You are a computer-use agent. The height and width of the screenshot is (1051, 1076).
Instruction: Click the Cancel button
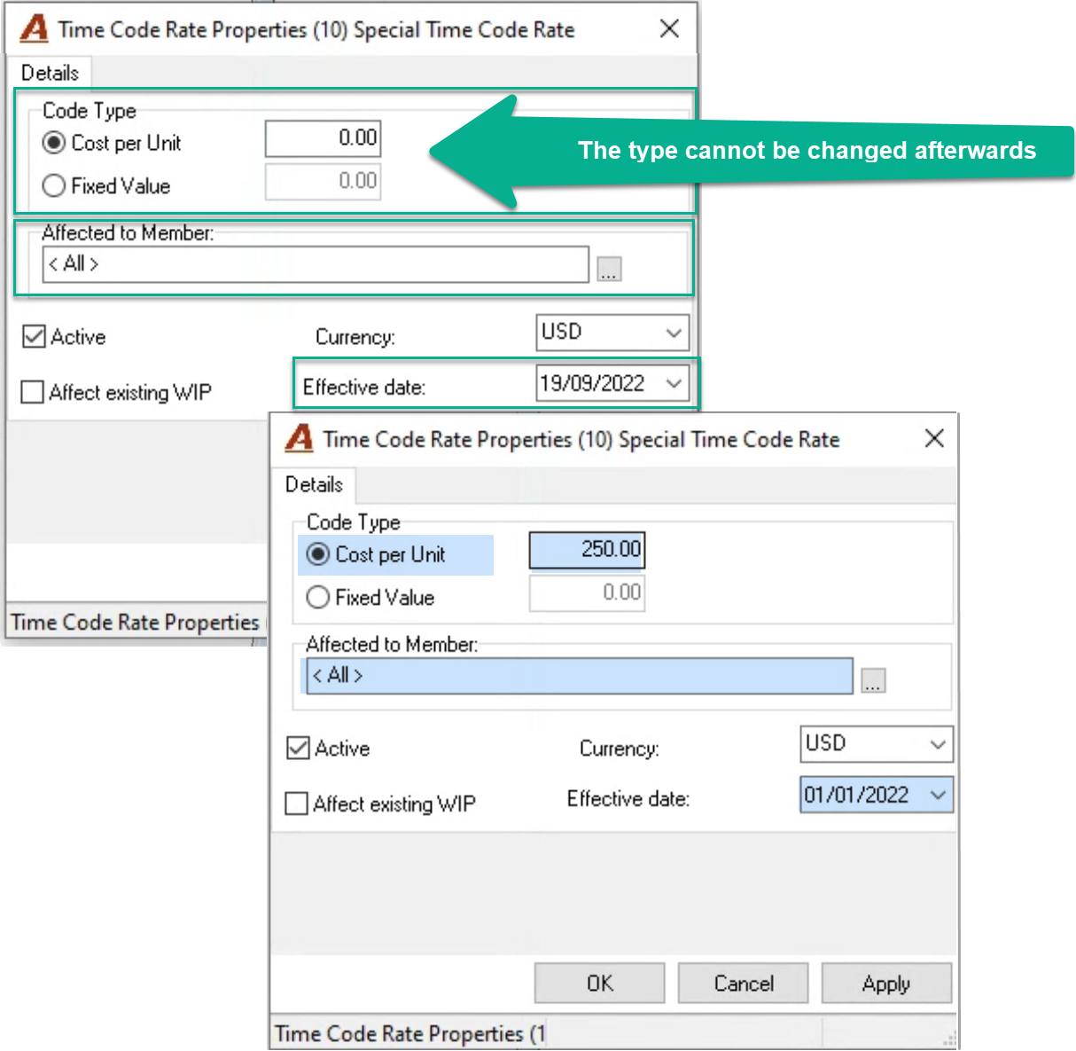744,984
